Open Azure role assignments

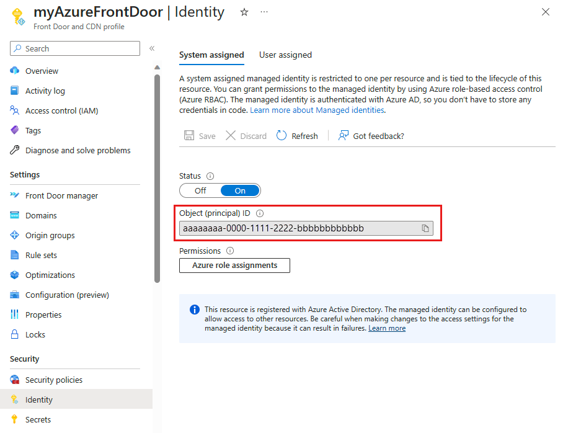pyautogui.click(x=234, y=265)
